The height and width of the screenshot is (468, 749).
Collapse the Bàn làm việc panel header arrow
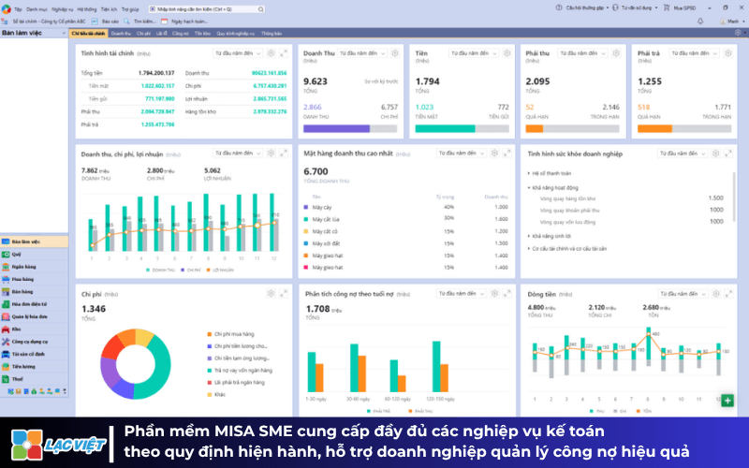pyautogui.click(x=64, y=33)
